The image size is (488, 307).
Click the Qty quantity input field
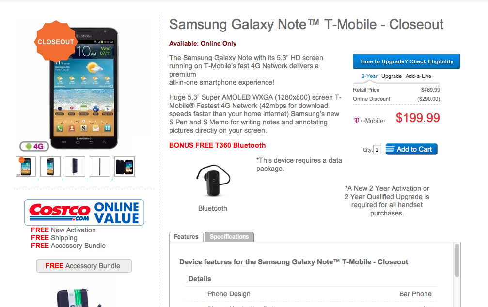tap(378, 150)
